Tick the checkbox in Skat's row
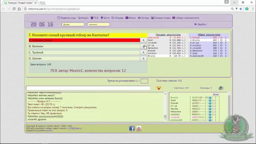 (x=214, y=100)
